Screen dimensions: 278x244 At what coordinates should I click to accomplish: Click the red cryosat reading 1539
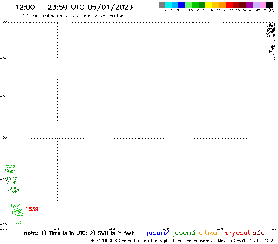coord(32,209)
